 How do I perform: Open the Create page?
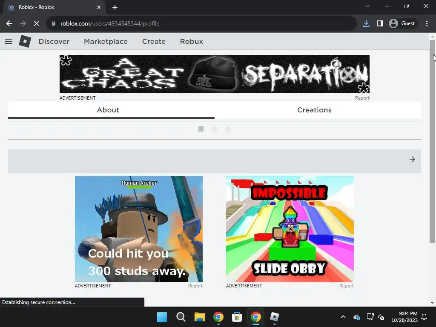154,41
